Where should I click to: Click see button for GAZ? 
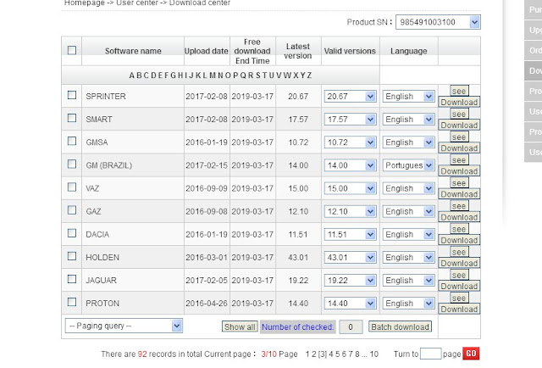pos(459,206)
